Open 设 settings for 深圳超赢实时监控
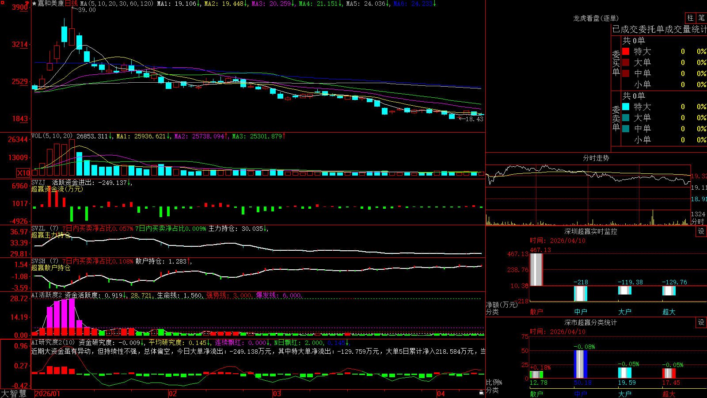707x398 pixels. tap(701, 231)
